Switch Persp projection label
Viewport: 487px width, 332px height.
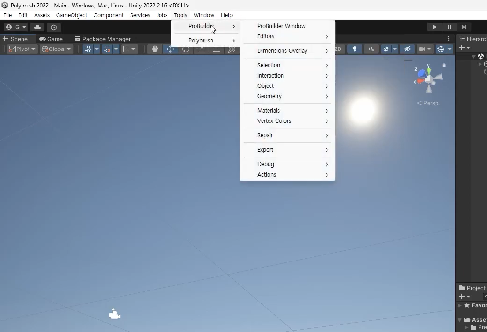tap(428, 103)
